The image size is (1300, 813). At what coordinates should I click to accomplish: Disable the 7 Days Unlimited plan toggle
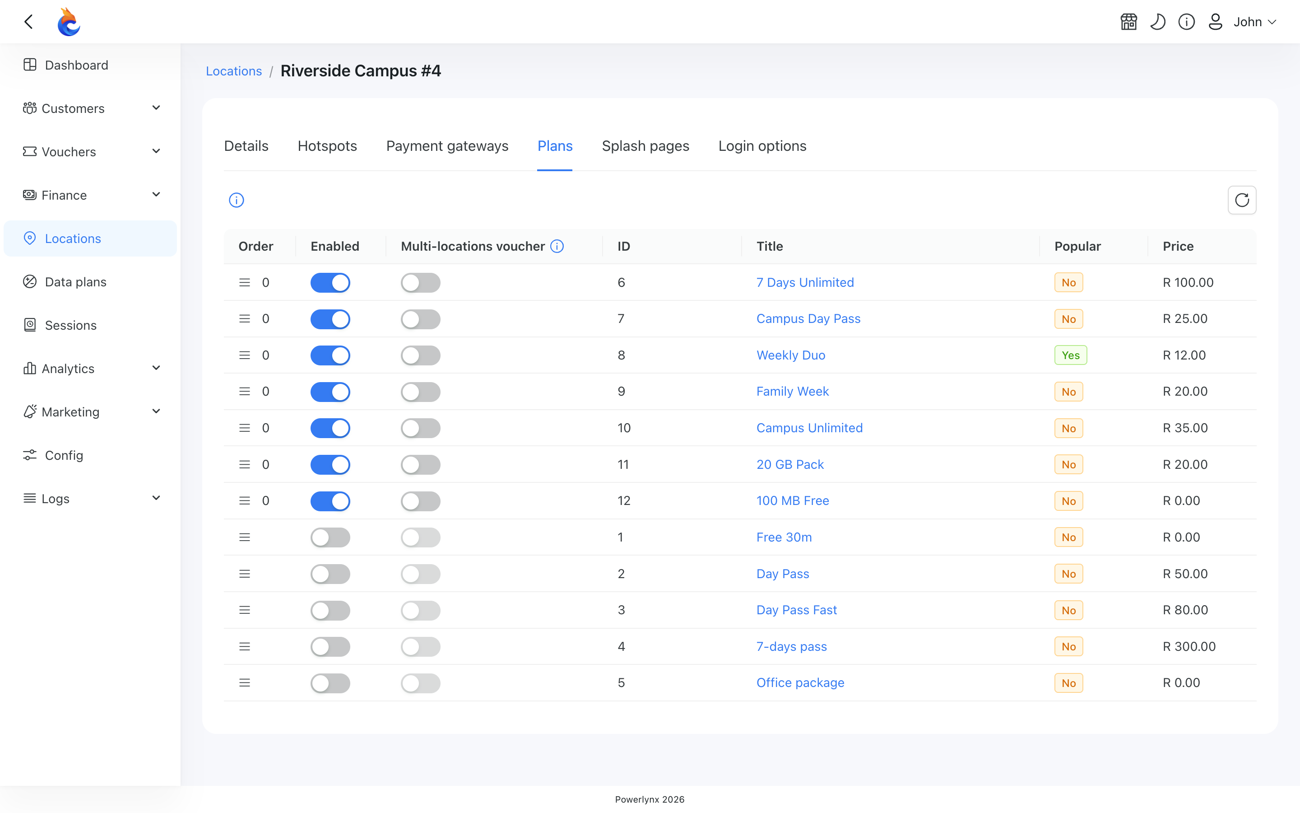pos(330,283)
